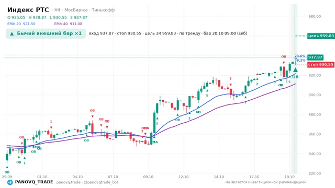
Task: Click the 'Не является инвестиционной рекомендацией' disclaimer
Action: (266, 182)
